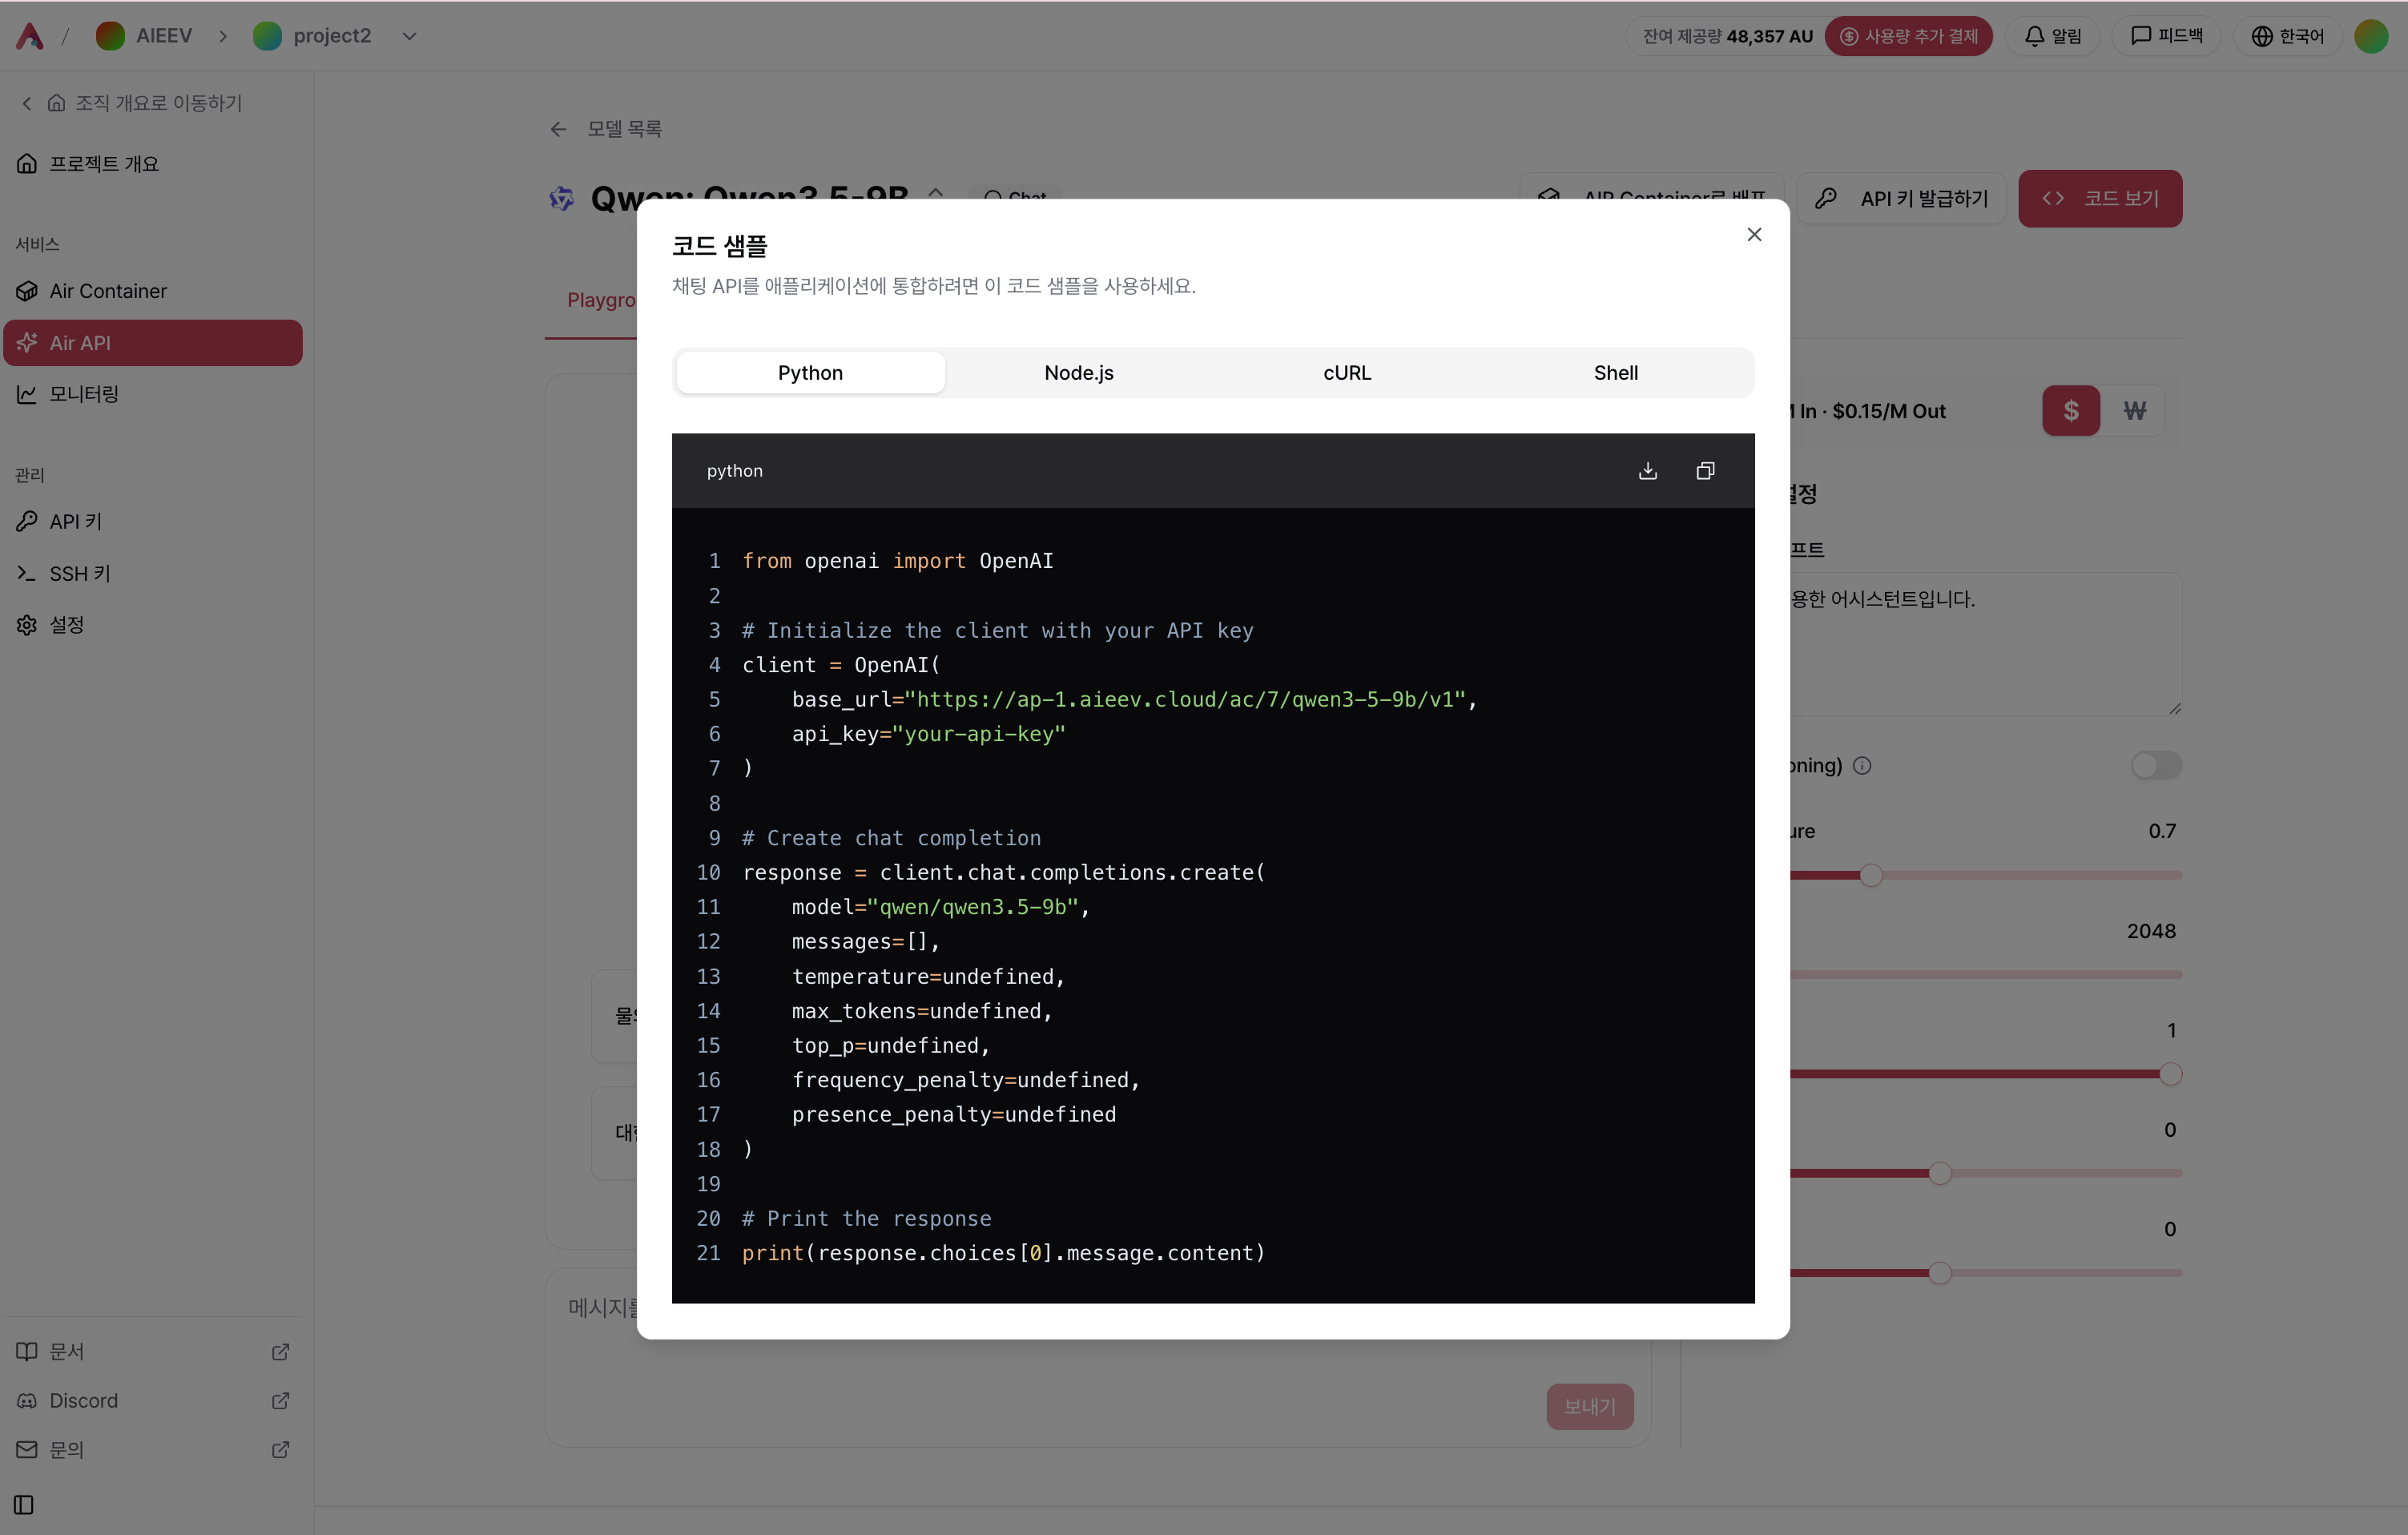
Task: Click the model="qwen/qwen3.5-9b" code line
Action: point(940,907)
